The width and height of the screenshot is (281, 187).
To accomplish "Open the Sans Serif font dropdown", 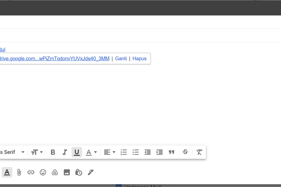I will [x=13, y=152].
